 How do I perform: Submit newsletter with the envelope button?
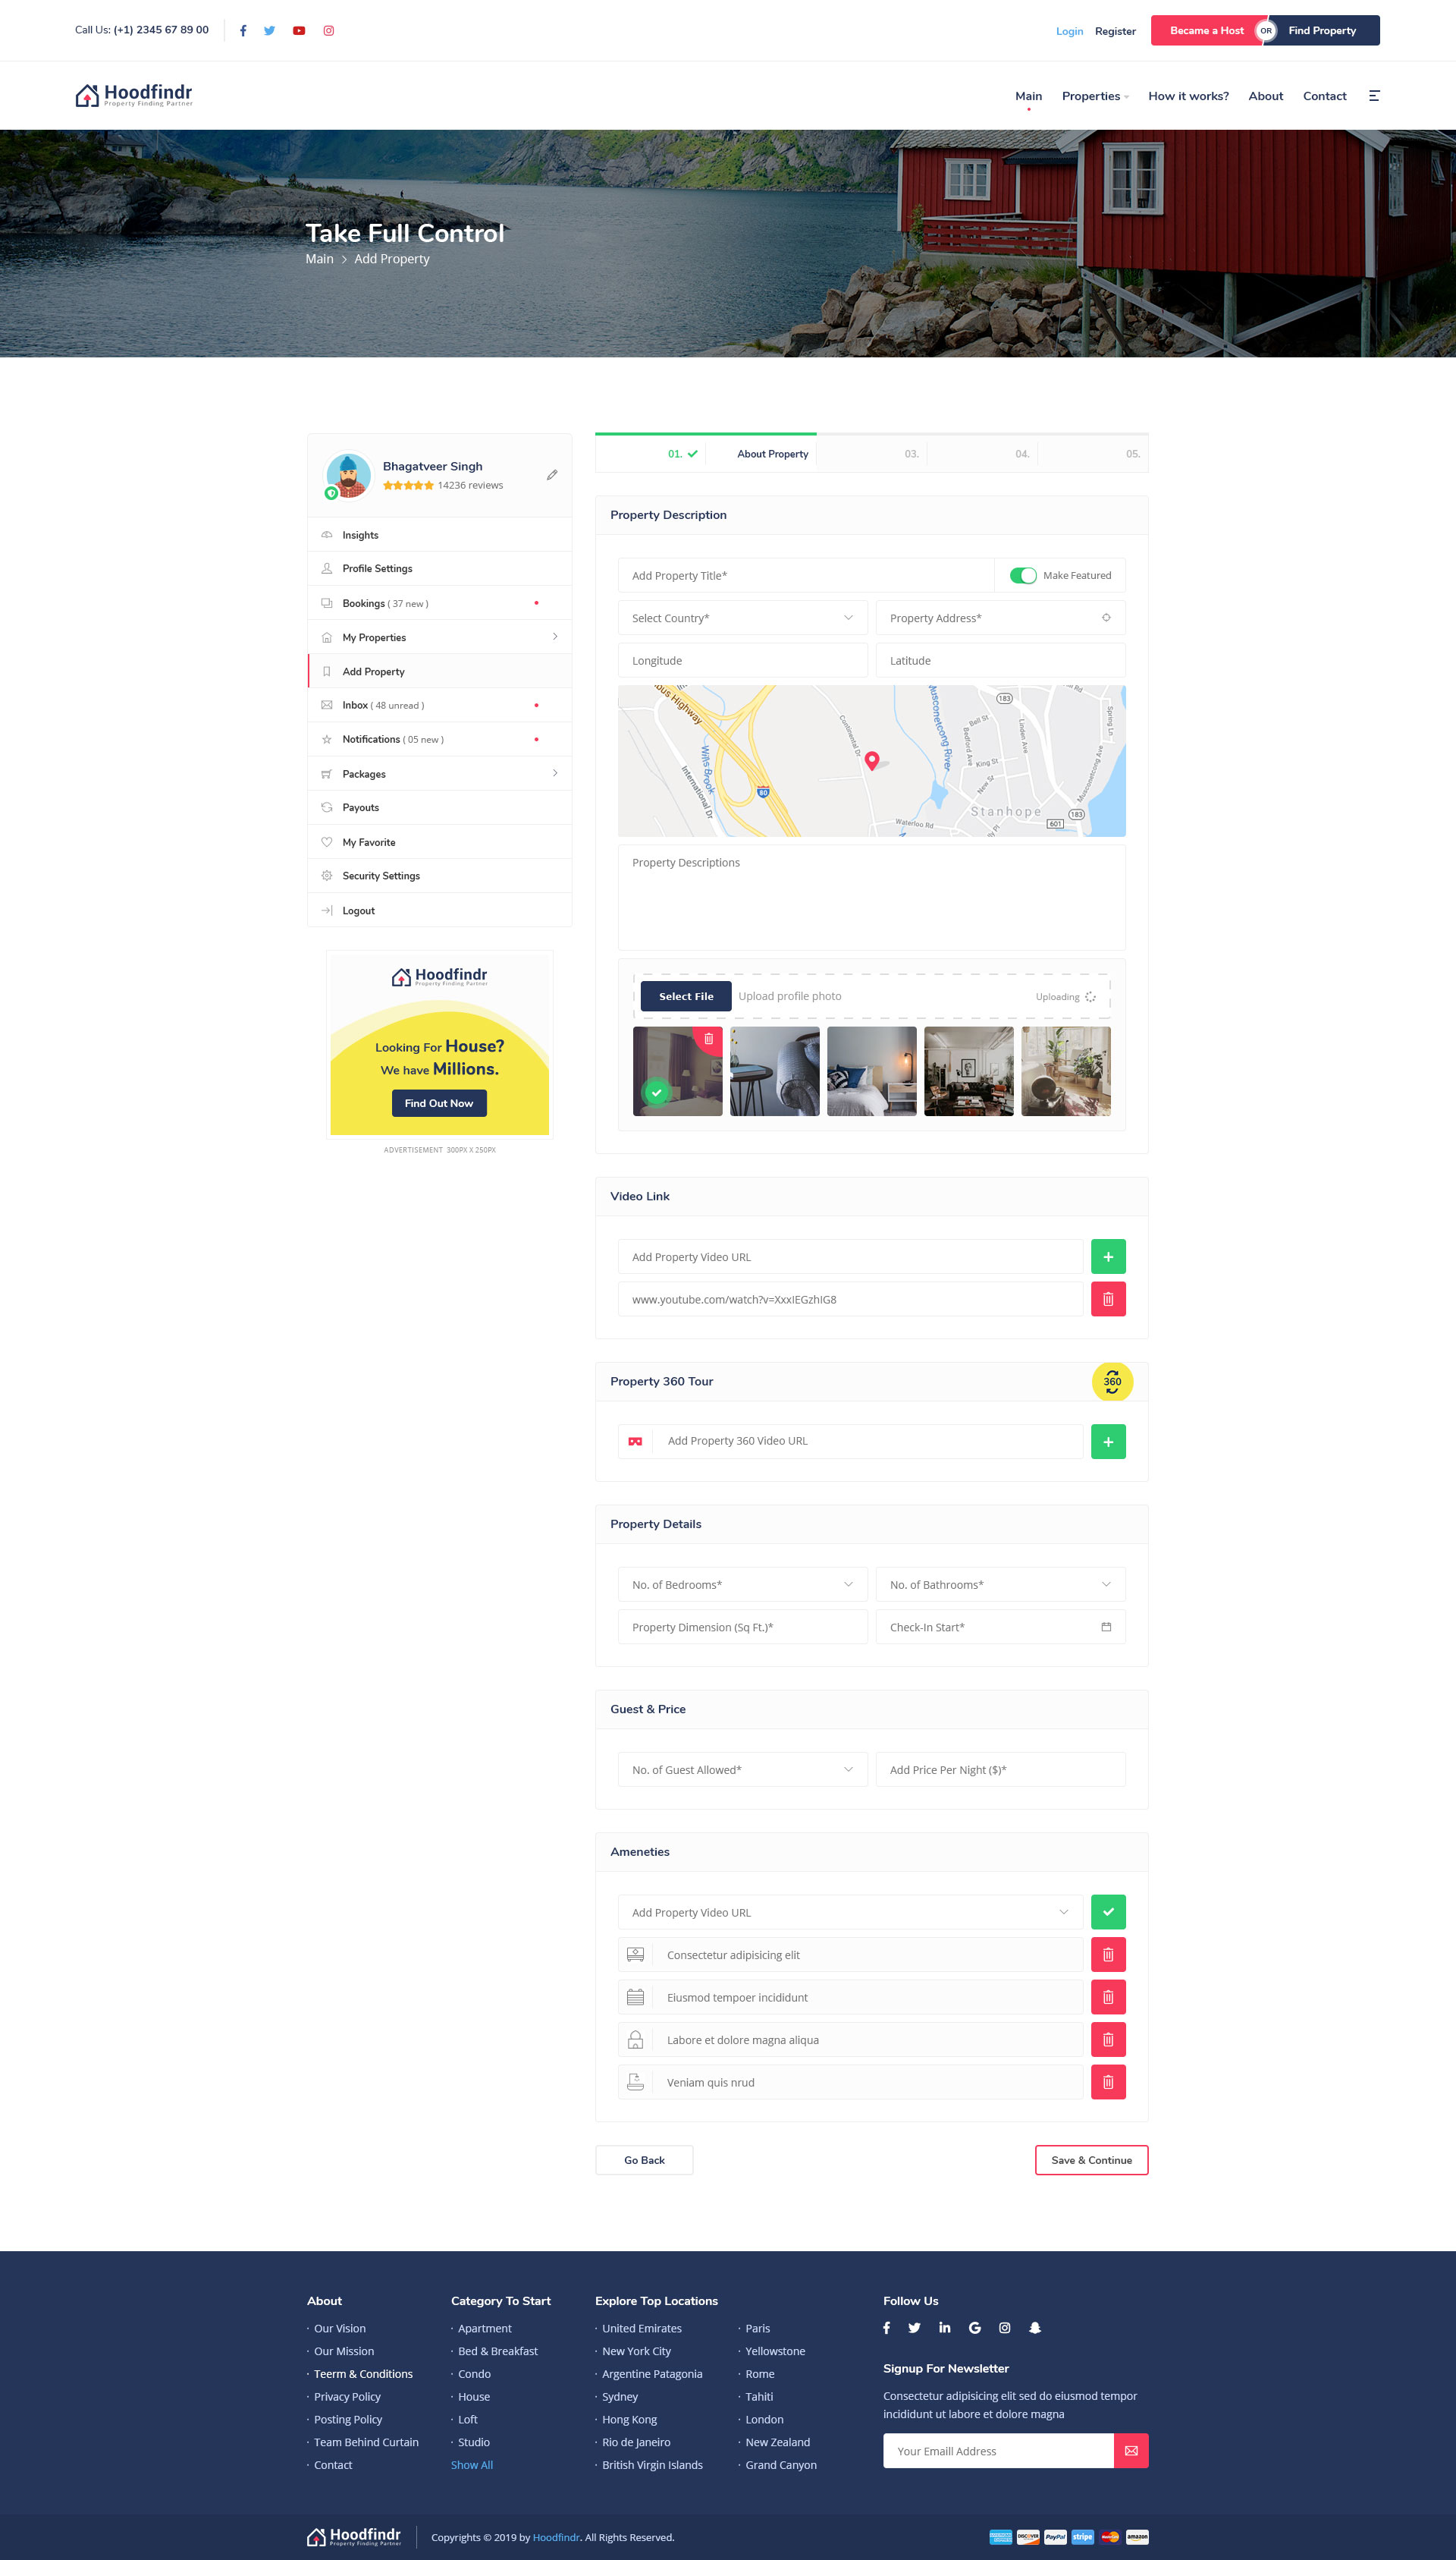pyautogui.click(x=1130, y=2450)
